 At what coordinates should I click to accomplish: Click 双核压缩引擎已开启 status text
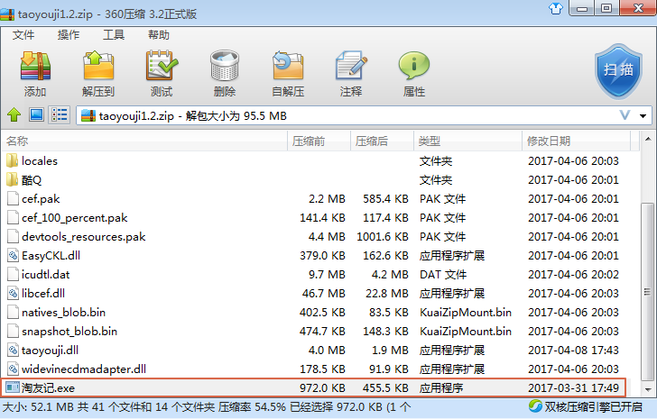593,406
